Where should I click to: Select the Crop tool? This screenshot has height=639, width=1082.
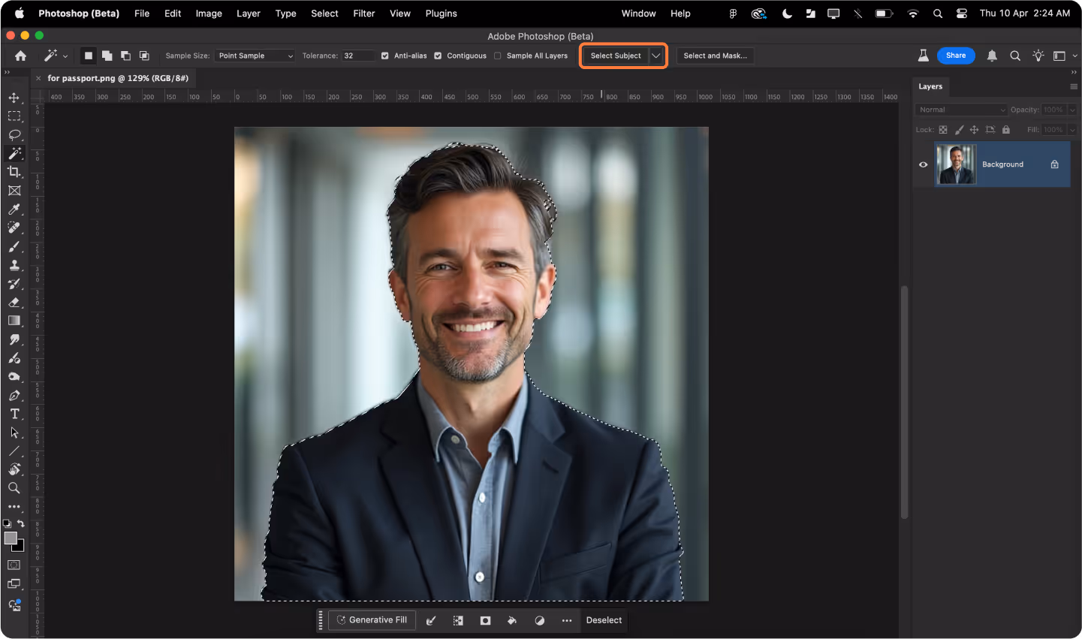click(x=14, y=172)
